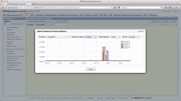Switch to the Elastic MapReduce tab
Image resolution: width=181 pixels, height=101 pixels.
pos(51,15)
